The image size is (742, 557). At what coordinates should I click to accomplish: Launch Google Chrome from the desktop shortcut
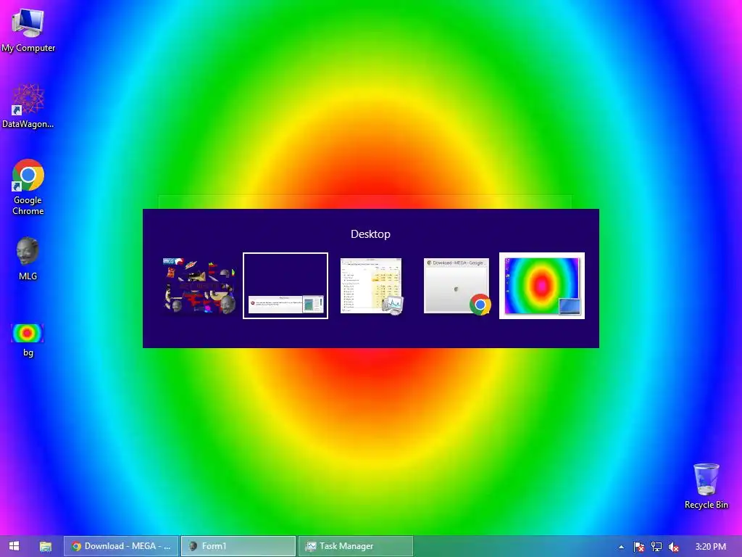point(28,188)
